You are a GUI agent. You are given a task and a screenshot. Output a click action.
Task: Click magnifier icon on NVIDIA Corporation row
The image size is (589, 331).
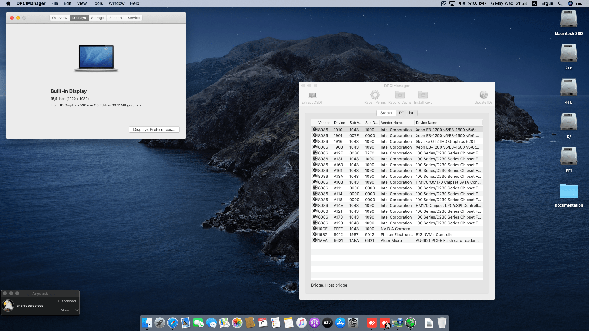pyautogui.click(x=314, y=229)
